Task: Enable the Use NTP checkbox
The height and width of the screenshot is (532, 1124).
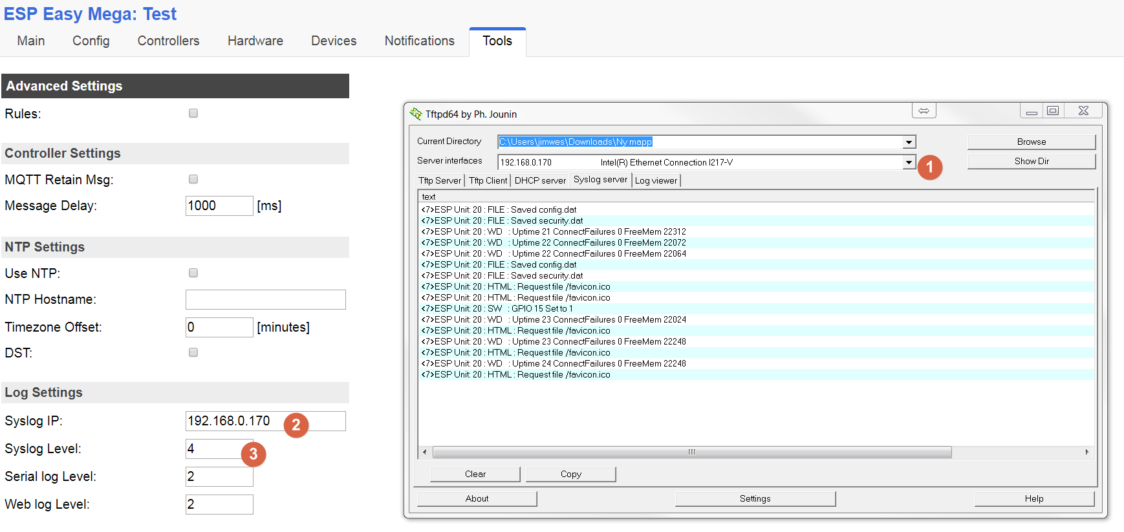Action: pyautogui.click(x=193, y=273)
